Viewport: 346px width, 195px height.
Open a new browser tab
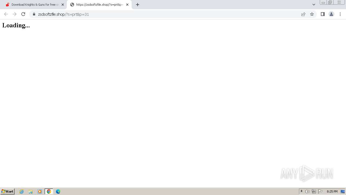[x=138, y=5]
